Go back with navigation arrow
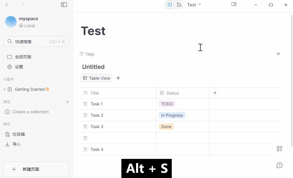The width and height of the screenshot is (293, 178). pyautogui.click(x=7, y=5)
